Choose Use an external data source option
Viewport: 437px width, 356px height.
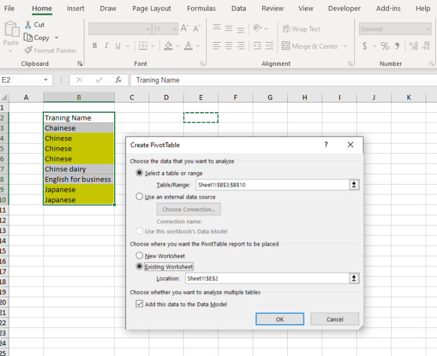[140, 197]
